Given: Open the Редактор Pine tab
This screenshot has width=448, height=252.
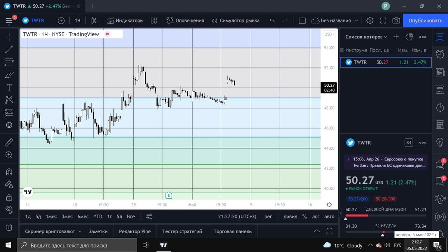Looking at the screenshot, I should 135,231.
